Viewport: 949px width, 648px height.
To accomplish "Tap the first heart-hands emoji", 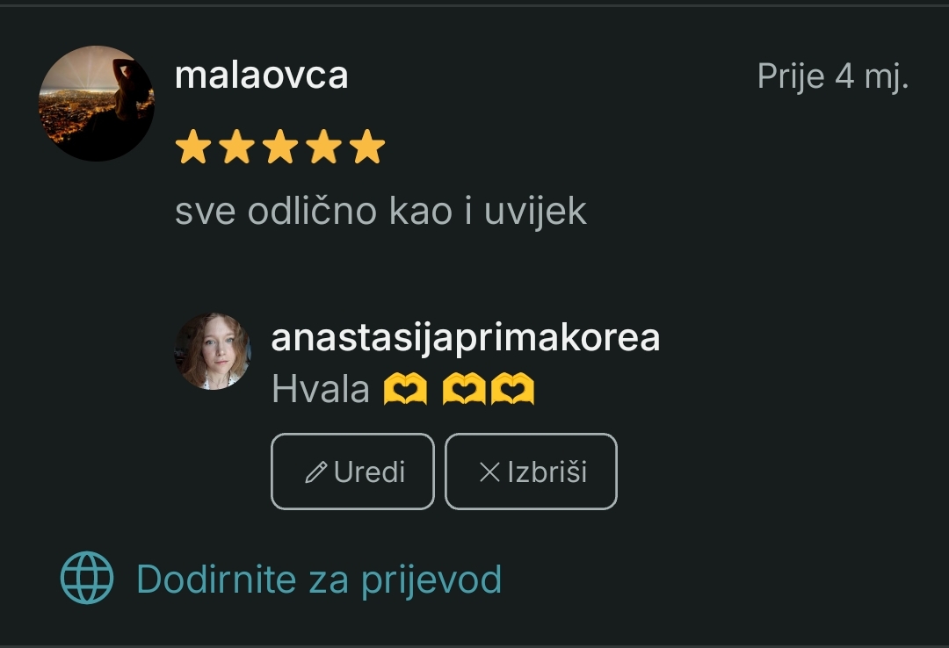I will (405, 388).
